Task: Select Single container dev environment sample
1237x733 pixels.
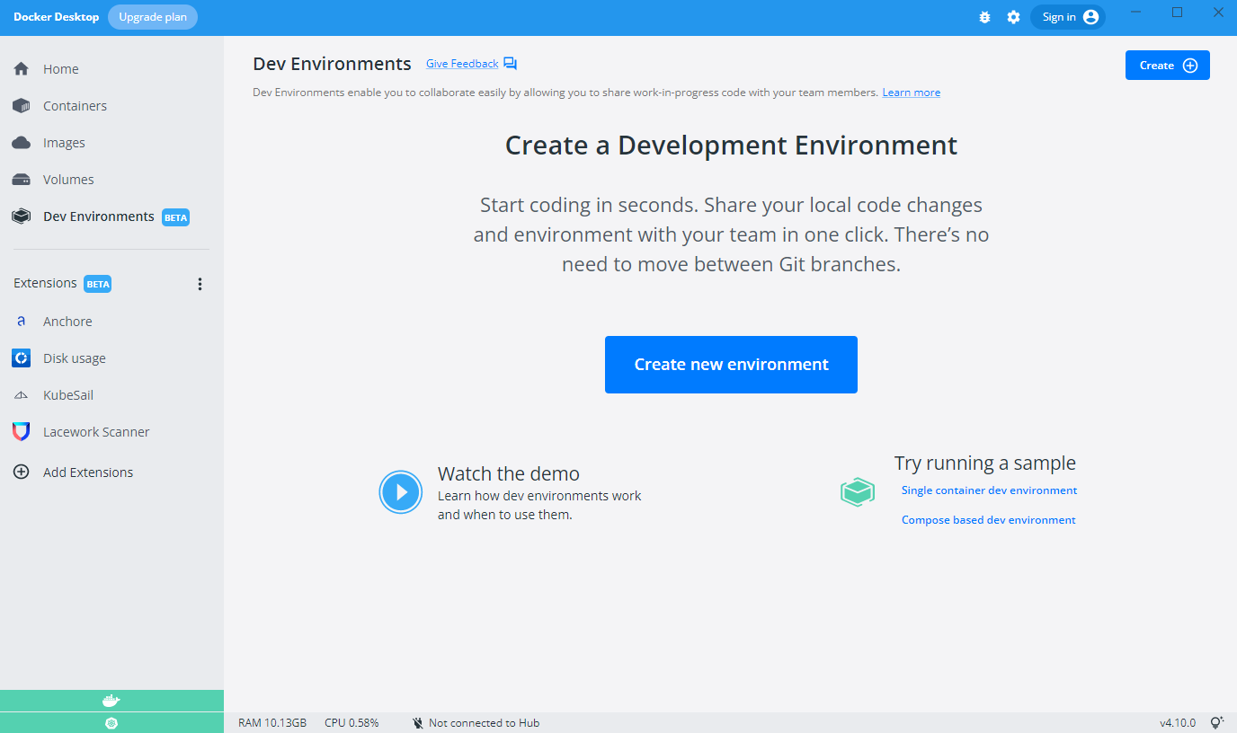Action: point(989,490)
